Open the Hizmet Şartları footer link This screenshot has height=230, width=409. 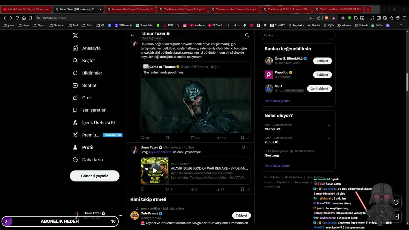272,177
